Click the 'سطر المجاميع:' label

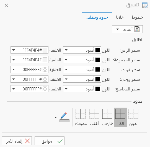pos(127,89)
